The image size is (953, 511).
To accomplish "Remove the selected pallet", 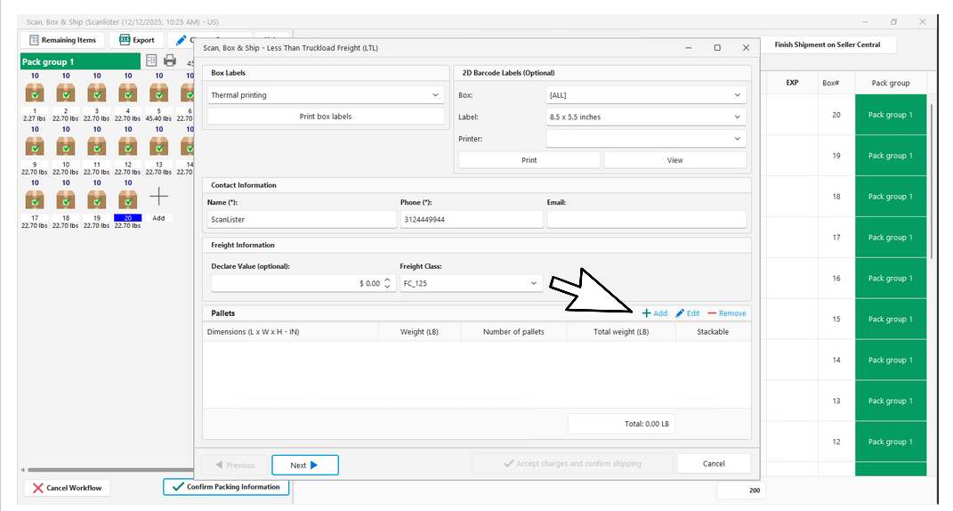I will (x=726, y=313).
